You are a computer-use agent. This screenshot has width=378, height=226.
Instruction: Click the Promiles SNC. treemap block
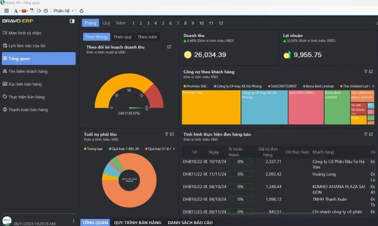pyautogui.click(x=211, y=107)
